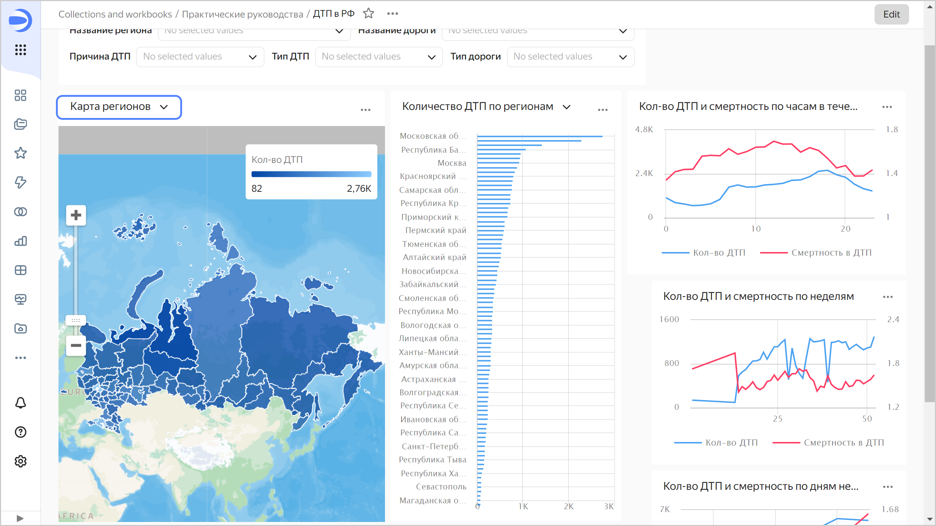The image size is (936, 526).
Task: Zoom out on the regions map
Action: click(x=76, y=345)
